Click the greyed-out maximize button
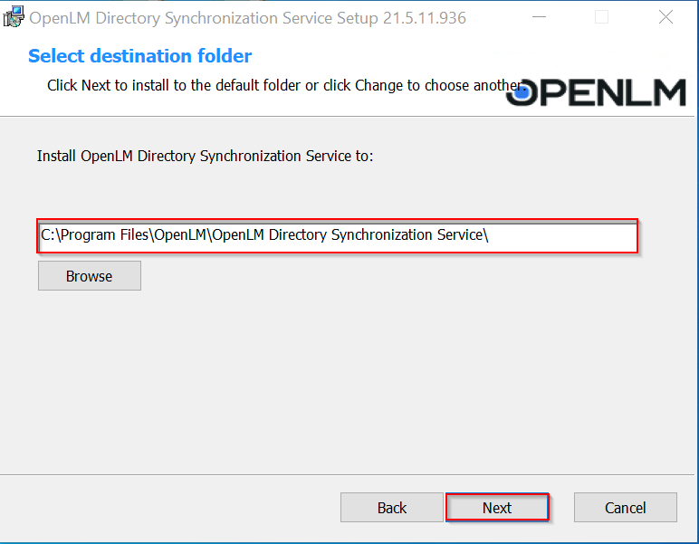The image size is (699, 544). (x=601, y=17)
